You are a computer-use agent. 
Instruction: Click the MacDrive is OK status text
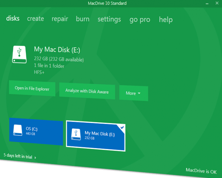(x=201, y=171)
